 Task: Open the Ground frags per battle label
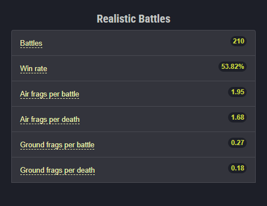click(57, 145)
